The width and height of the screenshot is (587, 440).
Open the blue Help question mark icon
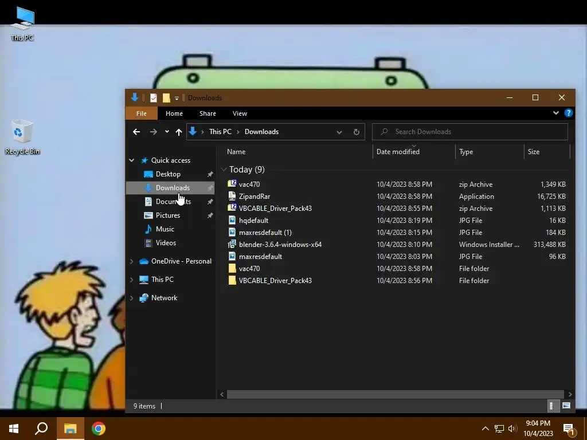click(x=568, y=113)
